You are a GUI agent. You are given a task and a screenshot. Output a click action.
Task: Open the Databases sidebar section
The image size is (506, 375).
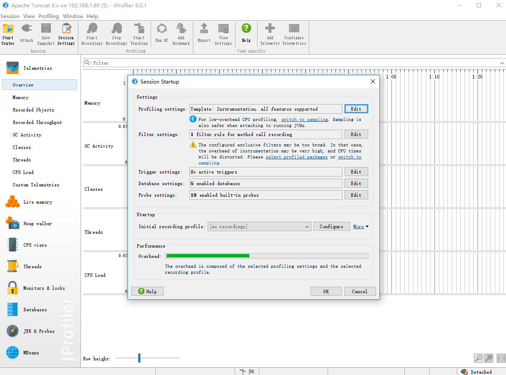(x=27, y=310)
